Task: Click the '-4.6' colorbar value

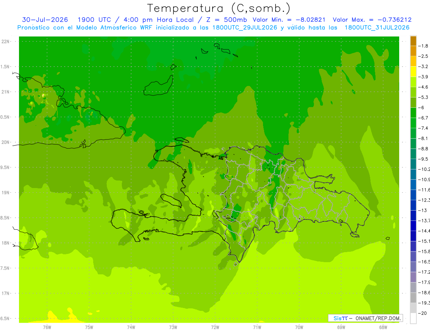Action: click(424, 87)
